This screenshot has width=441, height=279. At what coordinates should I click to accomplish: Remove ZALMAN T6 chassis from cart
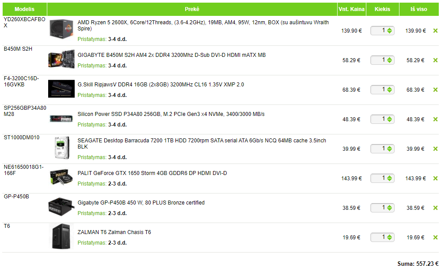coord(435,238)
